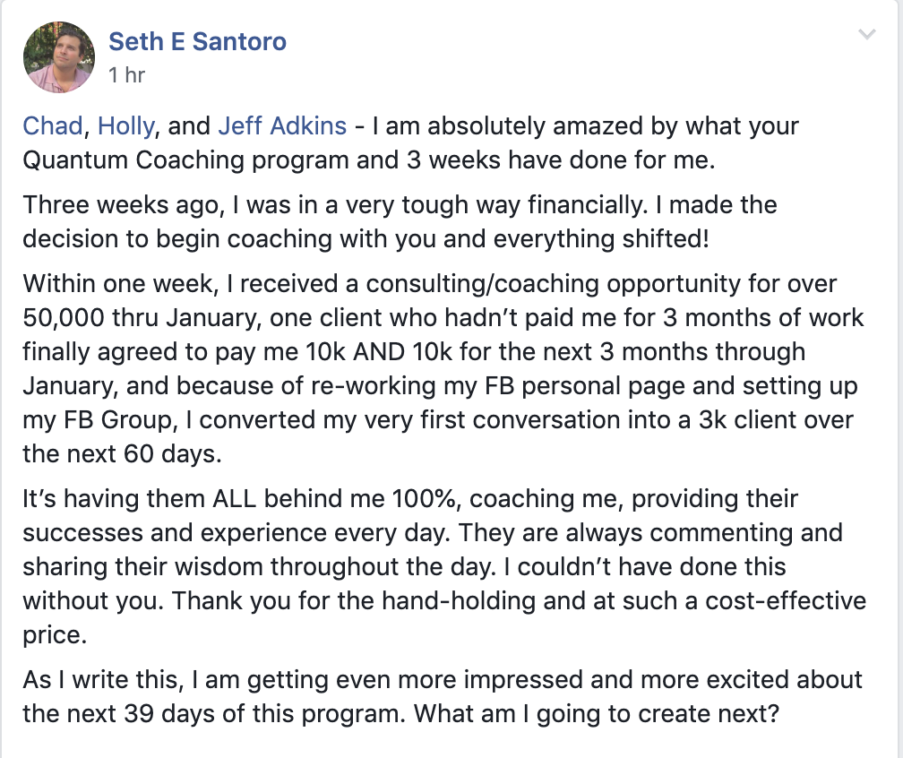The height and width of the screenshot is (758, 903).
Task: Click the 'cost-effective' word in the post
Action: [786, 600]
